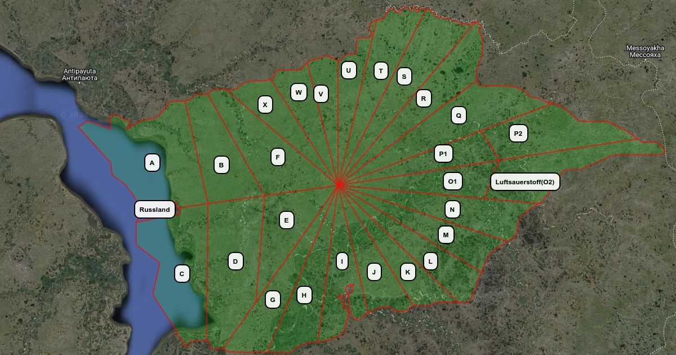Image resolution: width=676 pixels, height=355 pixels.
Task: Select the zone label R
Action: 424,98
